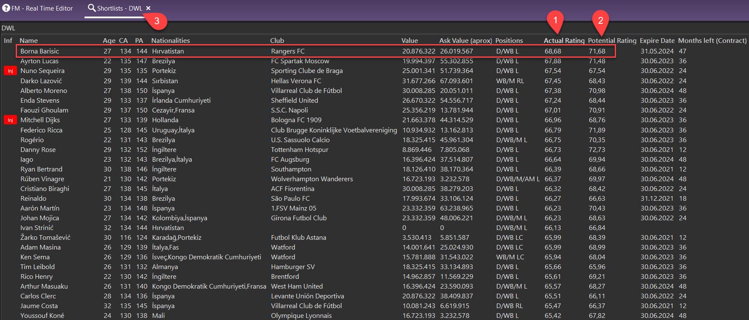Sort by Expire Date column header
The image size is (749, 320).
click(657, 41)
